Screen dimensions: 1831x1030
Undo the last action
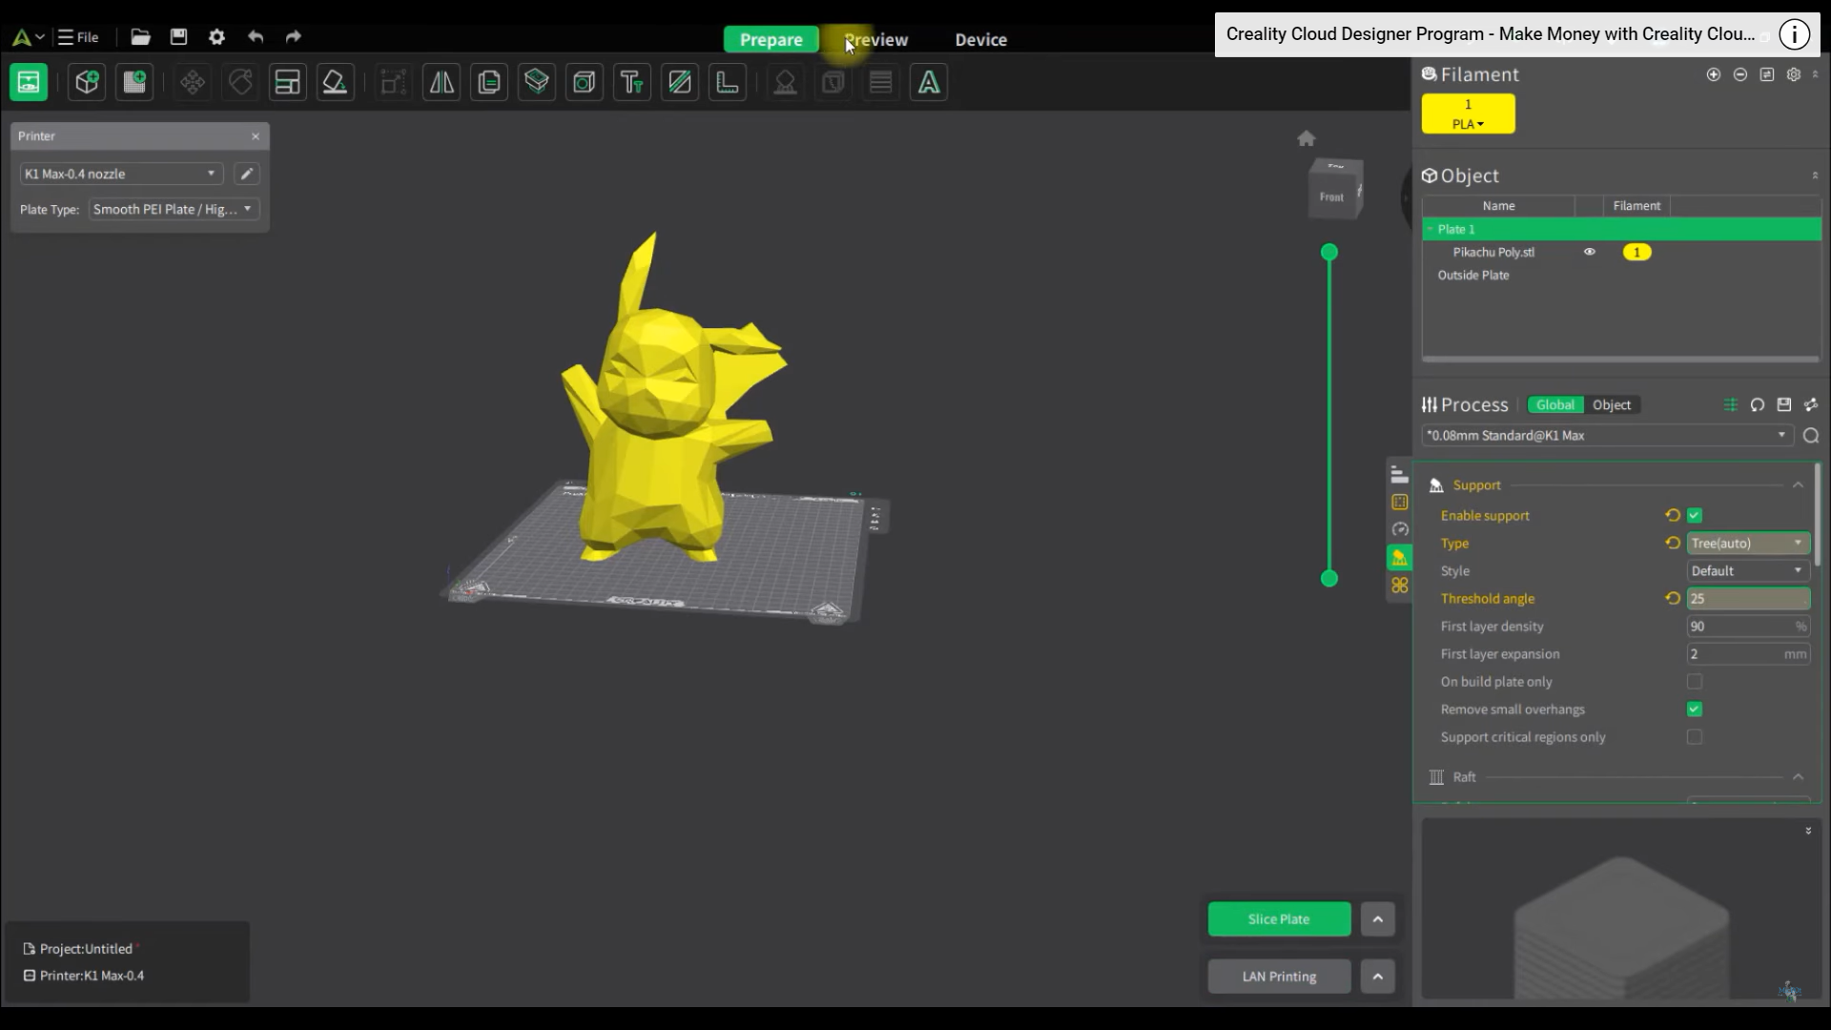tap(256, 37)
